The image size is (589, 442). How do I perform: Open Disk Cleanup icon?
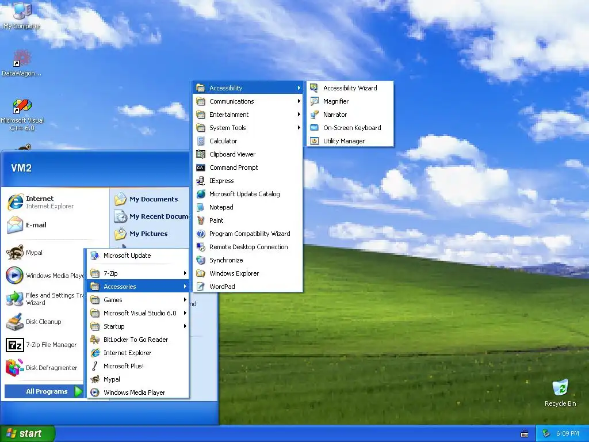click(14, 322)
